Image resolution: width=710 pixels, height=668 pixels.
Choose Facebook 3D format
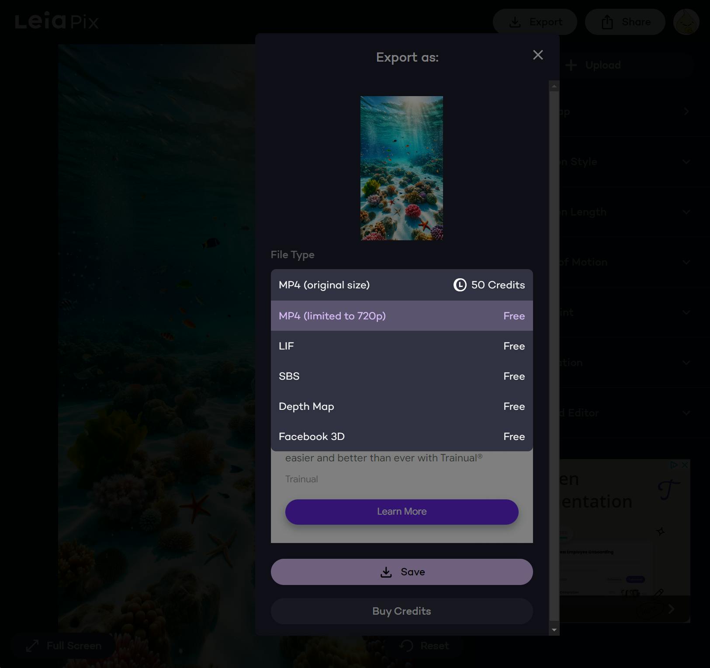402,436
